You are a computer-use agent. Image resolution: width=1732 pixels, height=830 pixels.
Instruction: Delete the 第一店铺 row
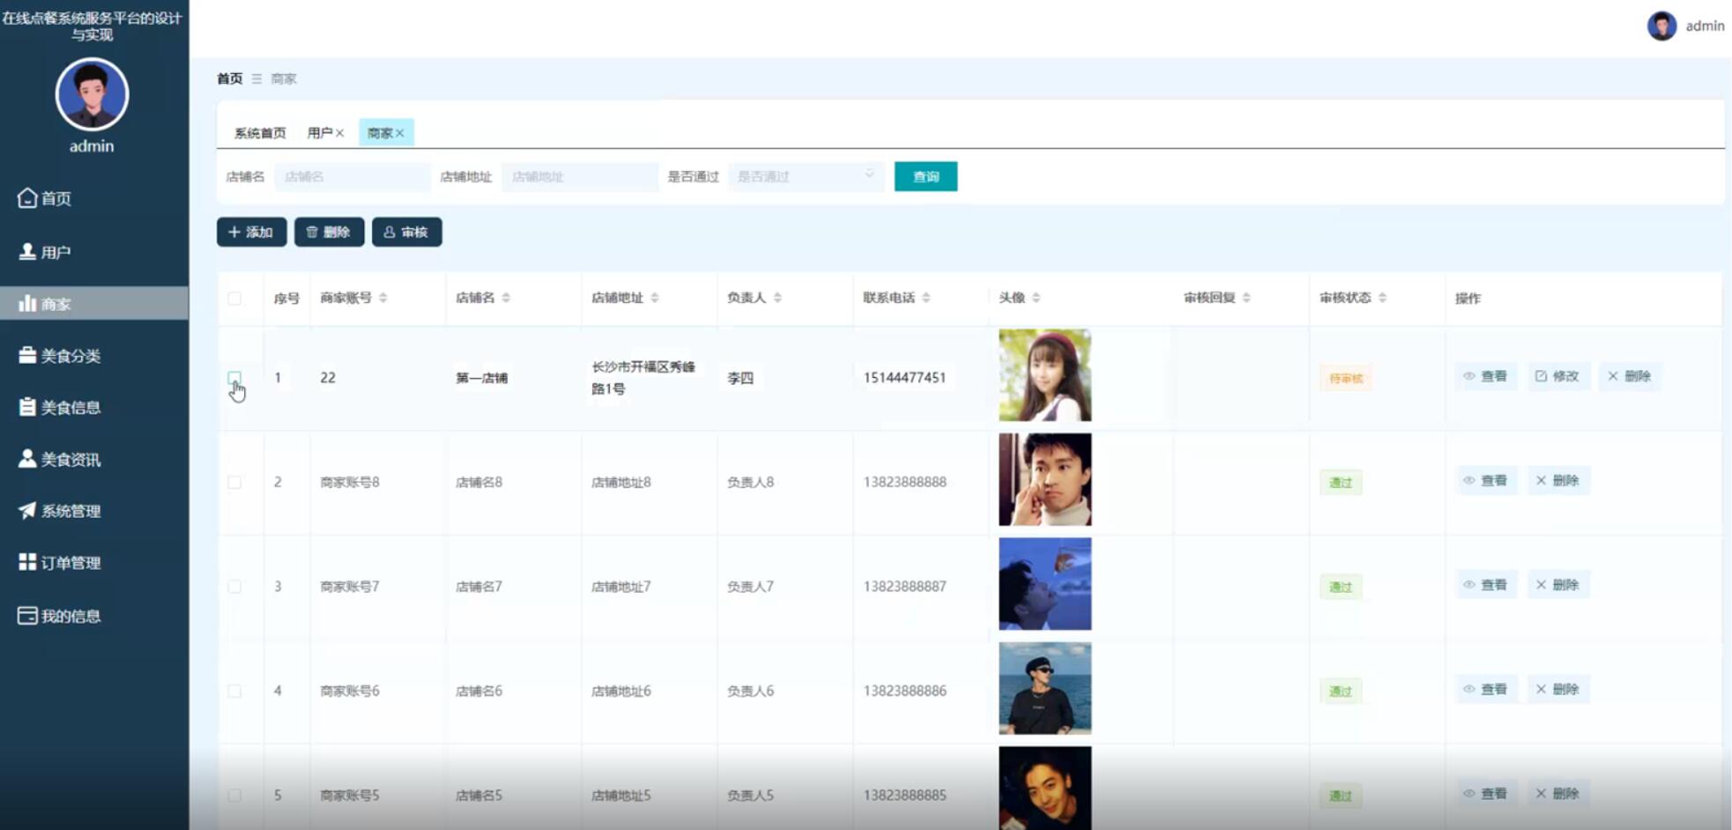tap(1630, 376)
